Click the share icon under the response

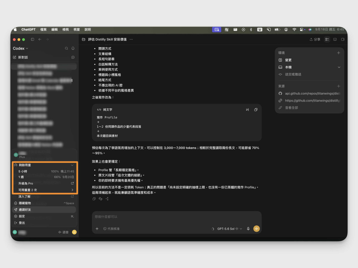point(107,199)
